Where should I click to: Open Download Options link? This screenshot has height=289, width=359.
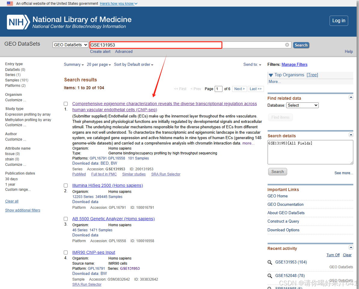[x=284, y=230]
